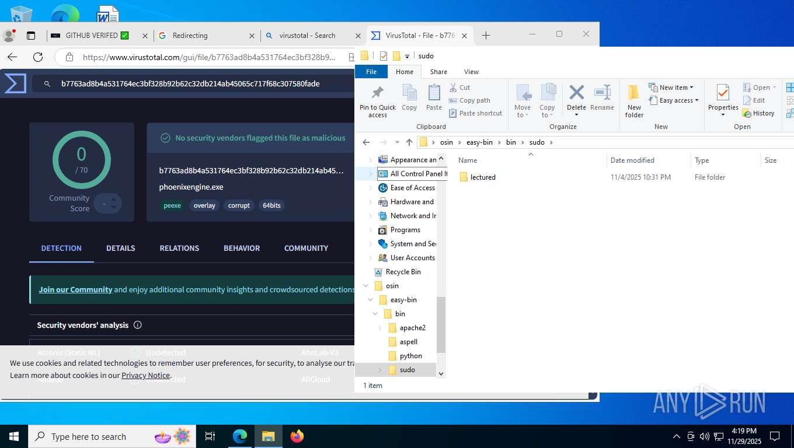794x448 pixels.
Task: Select aspell folder in tree
Action: coord(409,342)
